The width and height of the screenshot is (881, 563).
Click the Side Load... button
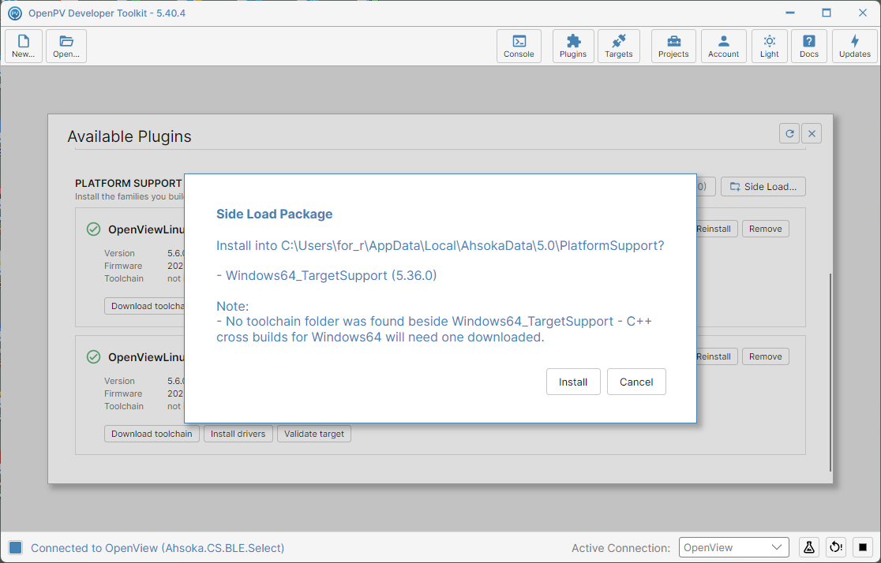pos(763,187)
